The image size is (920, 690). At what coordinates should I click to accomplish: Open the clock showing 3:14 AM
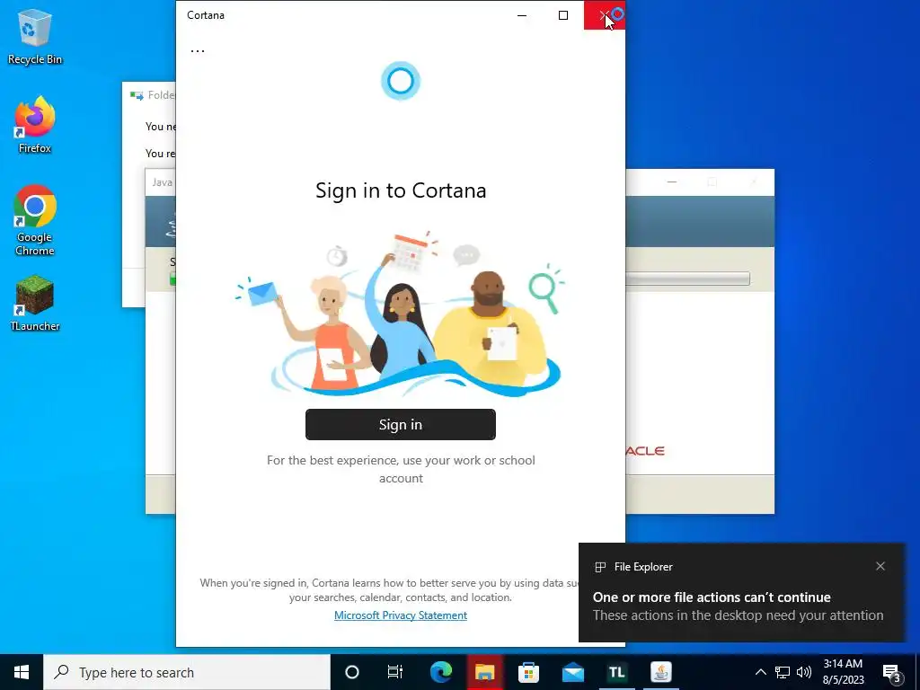(843, 672)
